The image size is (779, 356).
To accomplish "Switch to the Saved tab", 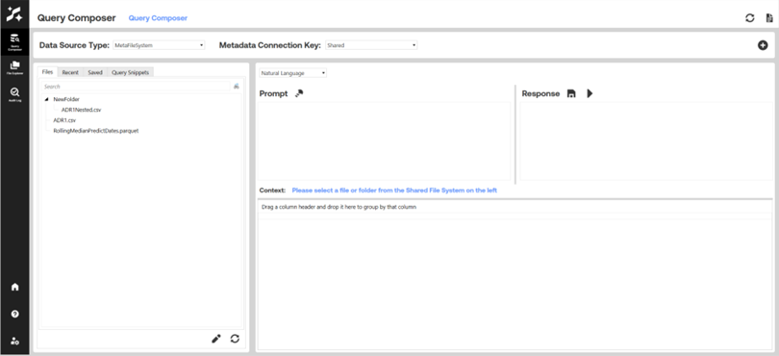I will tap(95, 72).
